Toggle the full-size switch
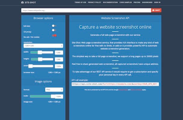 coord(54,26)
